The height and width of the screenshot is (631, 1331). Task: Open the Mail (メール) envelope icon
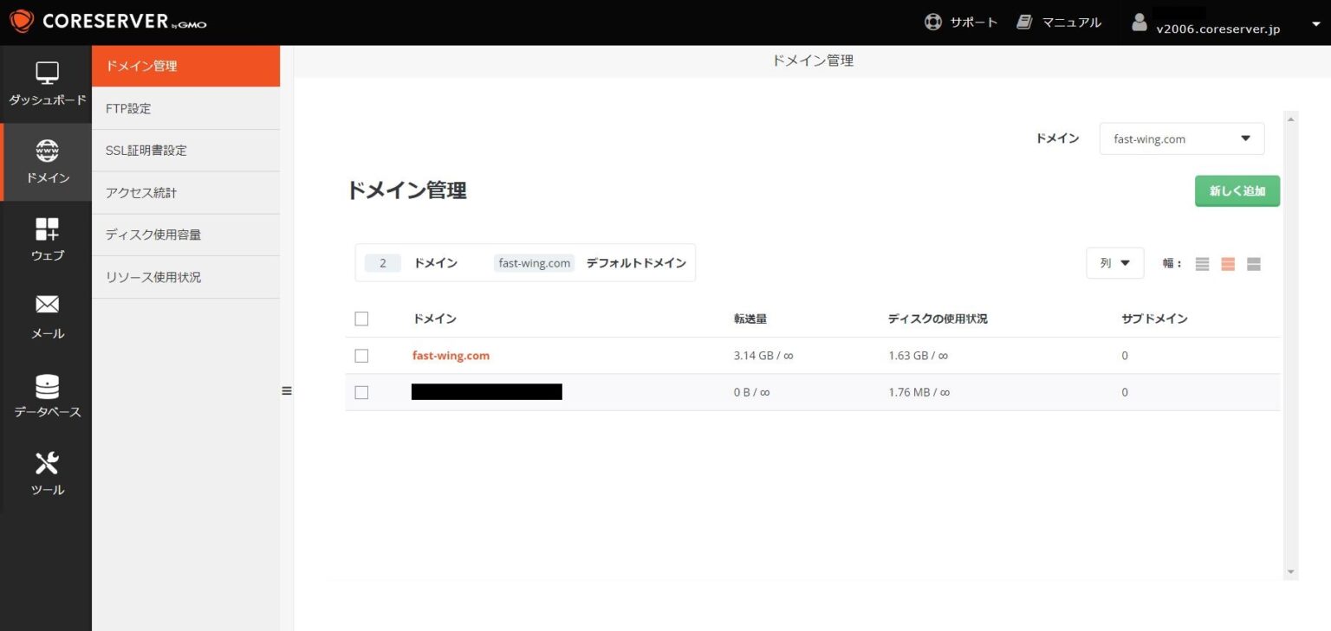pos(47,305)
